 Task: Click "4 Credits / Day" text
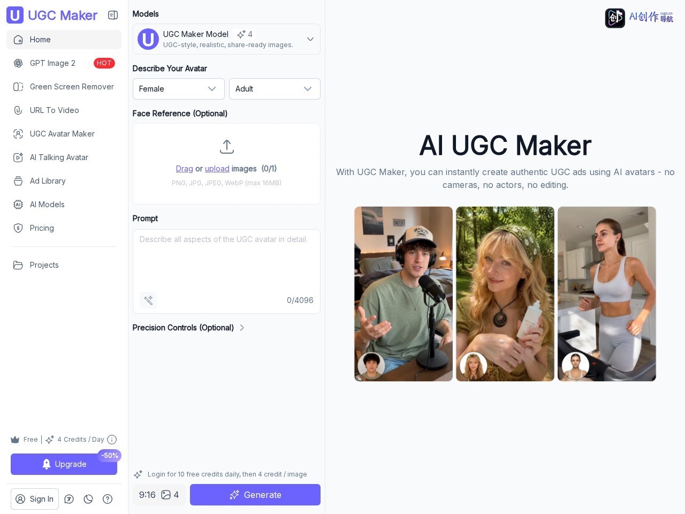click(x=81, y=440)
